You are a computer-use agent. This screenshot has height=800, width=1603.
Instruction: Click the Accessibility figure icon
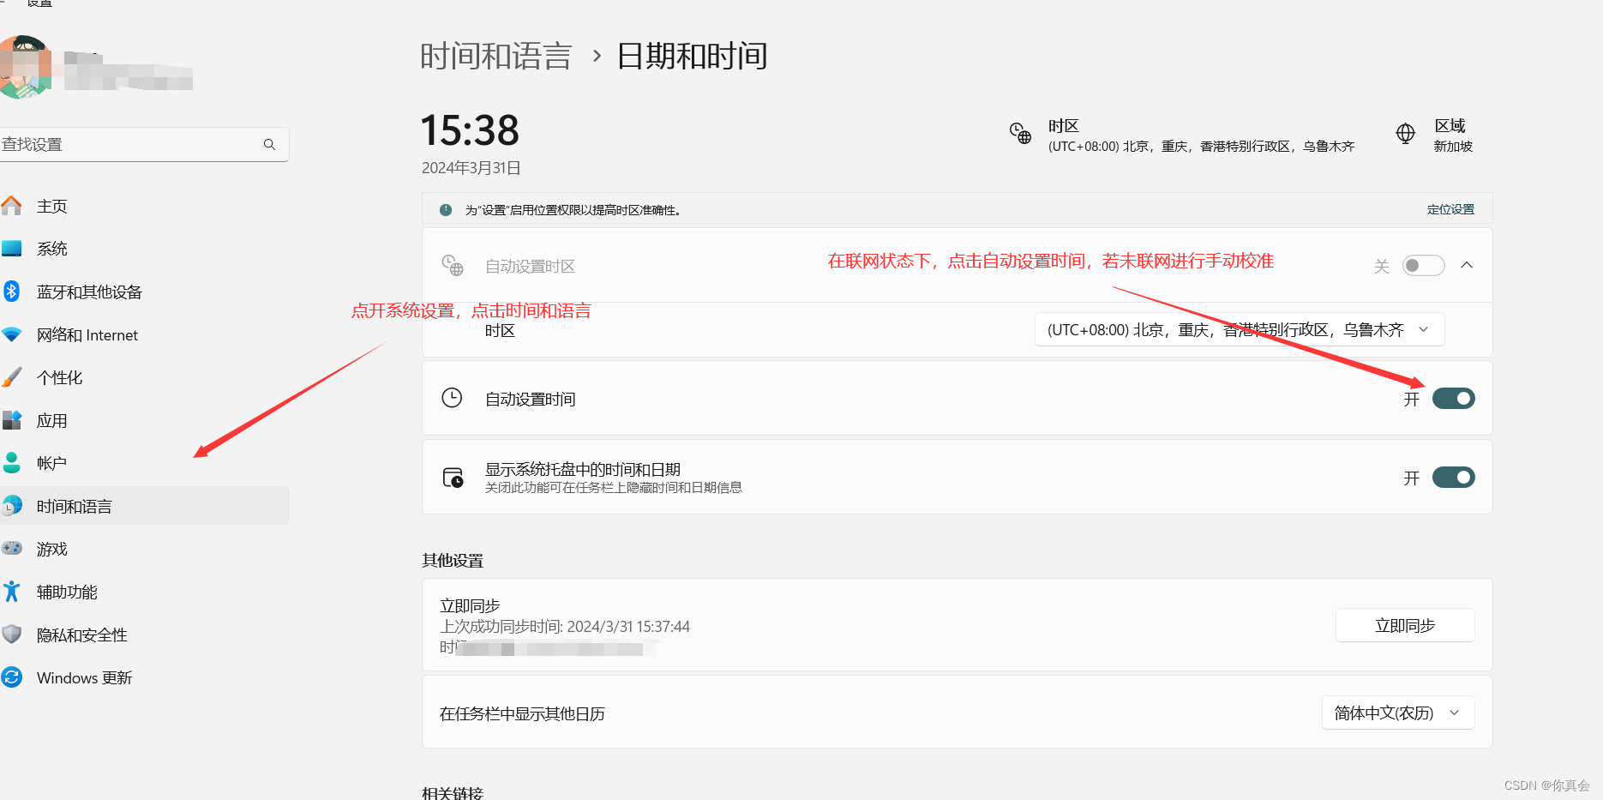pyautogui.click(x=11, y=592)
